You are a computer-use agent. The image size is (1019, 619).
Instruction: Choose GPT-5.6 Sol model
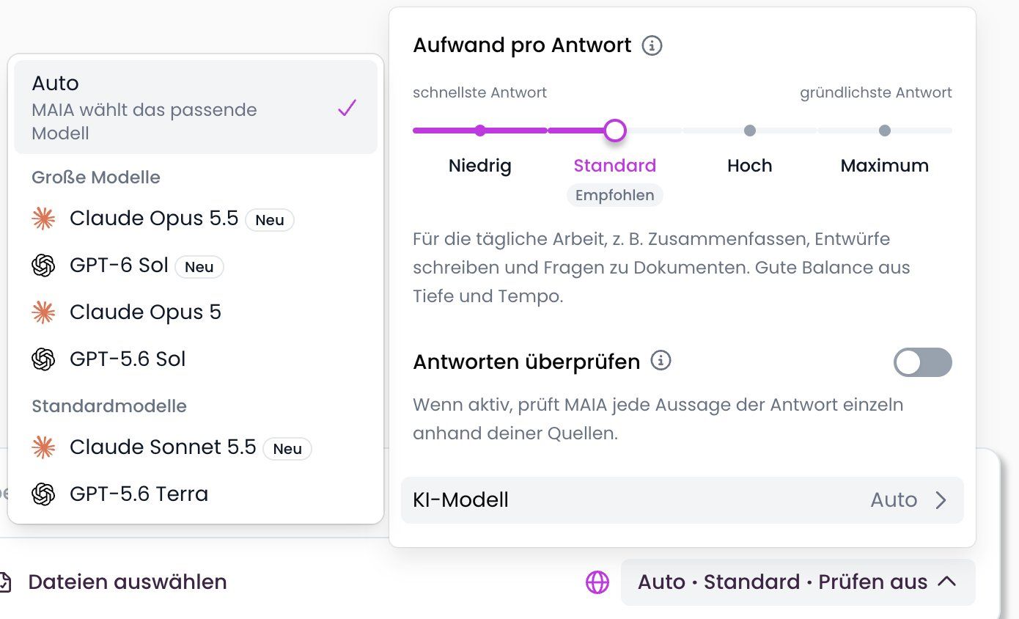196,359
